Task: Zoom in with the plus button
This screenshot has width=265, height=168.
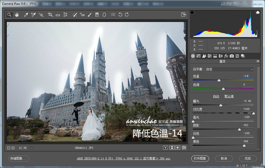Action: [13, 148]
